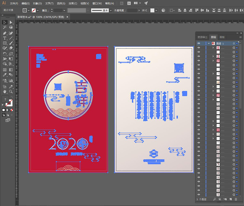The height and width of the screenshot is (206, 244).
Task: Toggle visibility of the 体 sublayer
Action: (x=199, y=177)
